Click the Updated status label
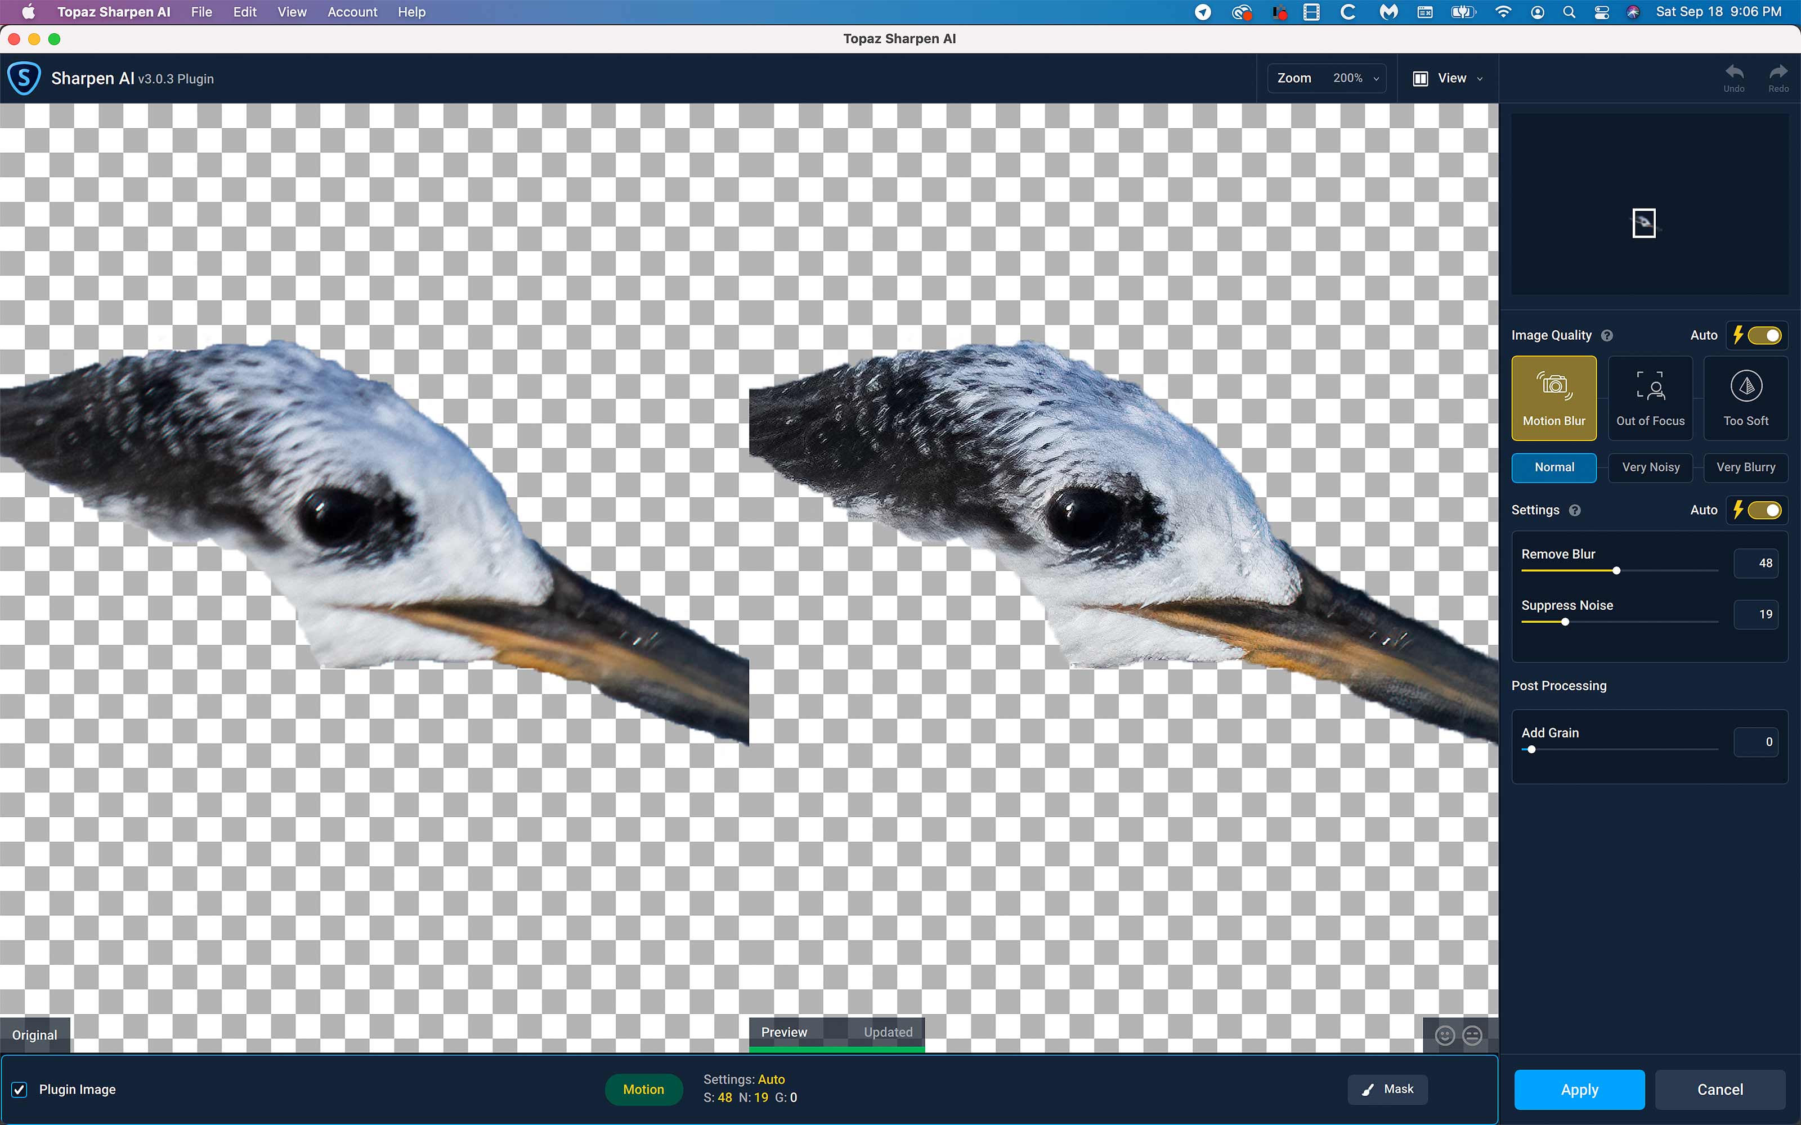This screenshot has width=1801, height=1125. point(888,1032)
